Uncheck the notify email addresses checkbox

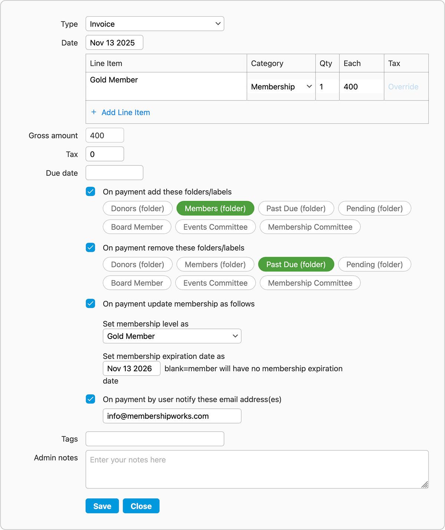[90, 399]
